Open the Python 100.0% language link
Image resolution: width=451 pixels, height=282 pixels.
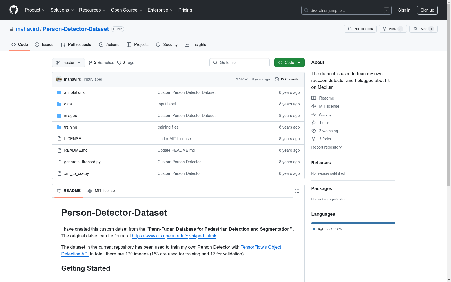327,229
